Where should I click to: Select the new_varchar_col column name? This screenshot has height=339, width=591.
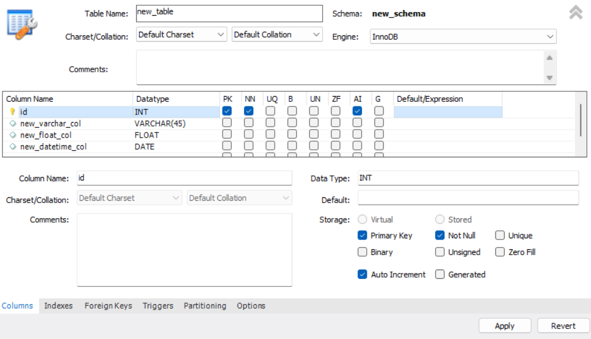coord(50,123)
